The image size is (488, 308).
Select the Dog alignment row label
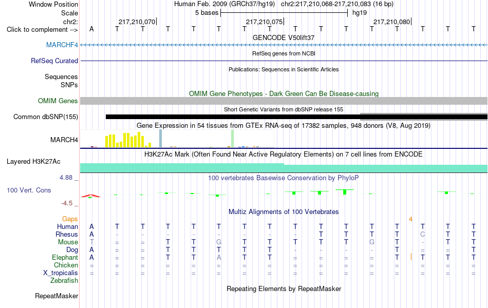tap(72, 250)
